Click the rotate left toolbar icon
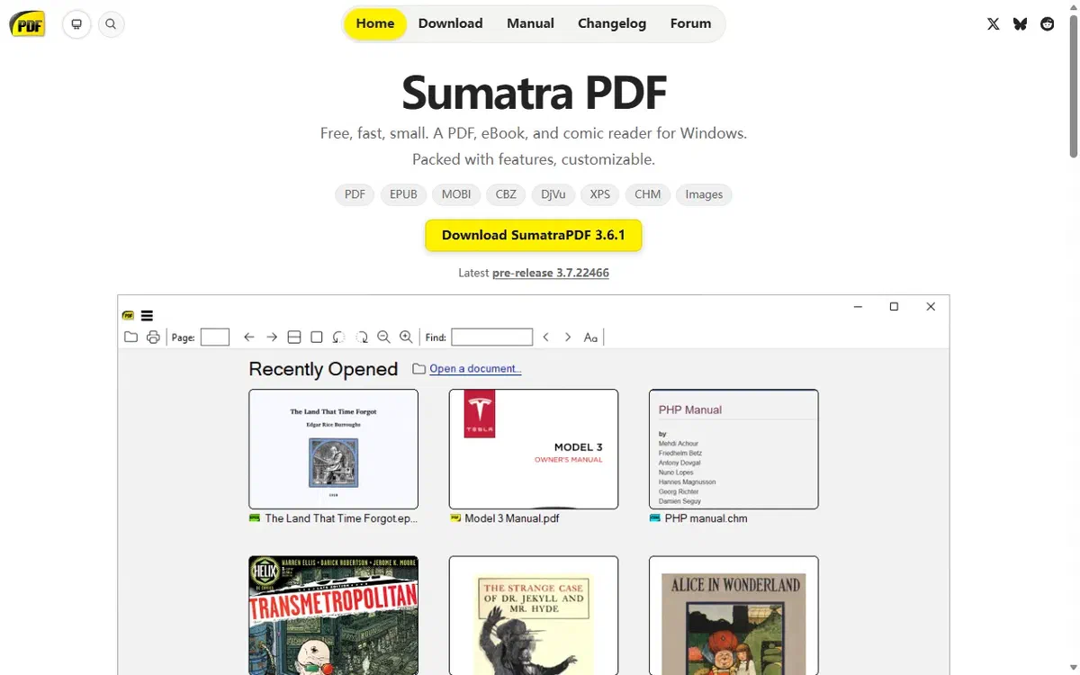1080x675 pixels. coord(338,337)
